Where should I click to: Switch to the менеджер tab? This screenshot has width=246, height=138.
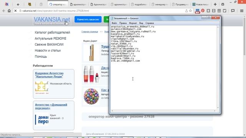pyautogui.click(x=160, y=5)
